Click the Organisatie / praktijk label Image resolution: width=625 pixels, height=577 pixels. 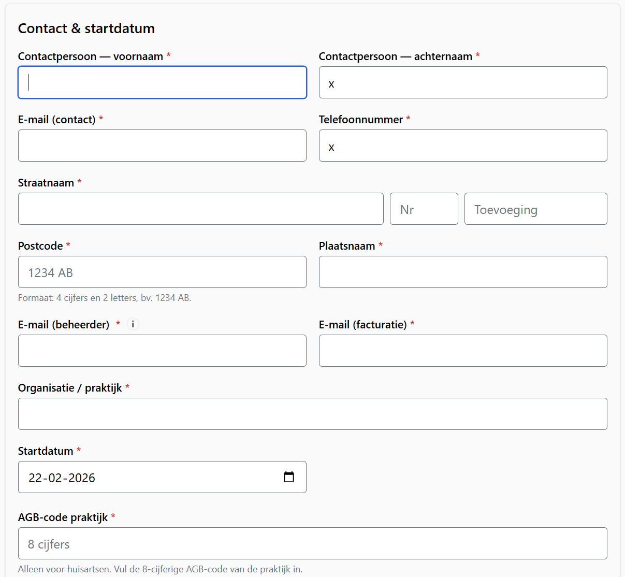point(70,388)
